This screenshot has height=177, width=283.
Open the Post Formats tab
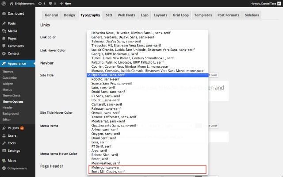[x=228, y=15]
